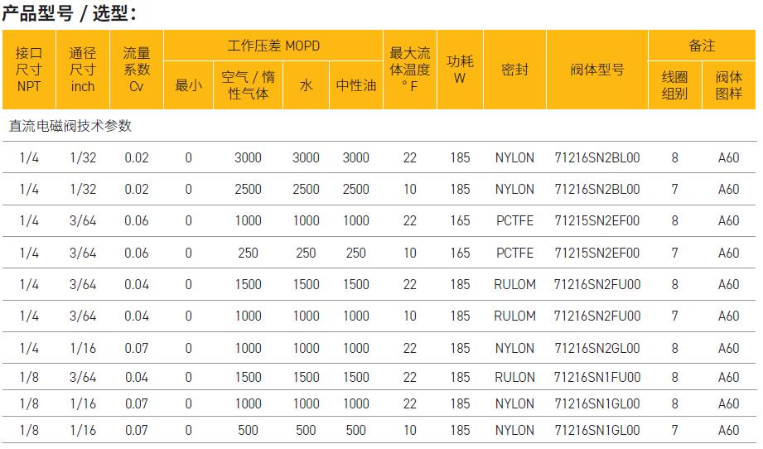The image size is (763, 449).
Task: Click 71216SN2BL00 in the 3000 row
Action: [x=597, y=158]
